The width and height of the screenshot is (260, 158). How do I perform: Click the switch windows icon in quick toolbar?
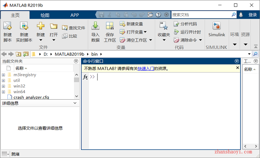(x=150, y=15)
